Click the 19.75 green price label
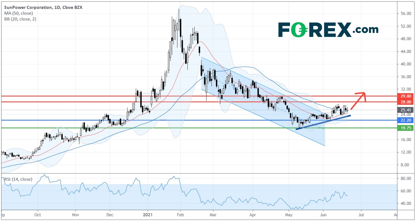 click(x=406, y=128)
